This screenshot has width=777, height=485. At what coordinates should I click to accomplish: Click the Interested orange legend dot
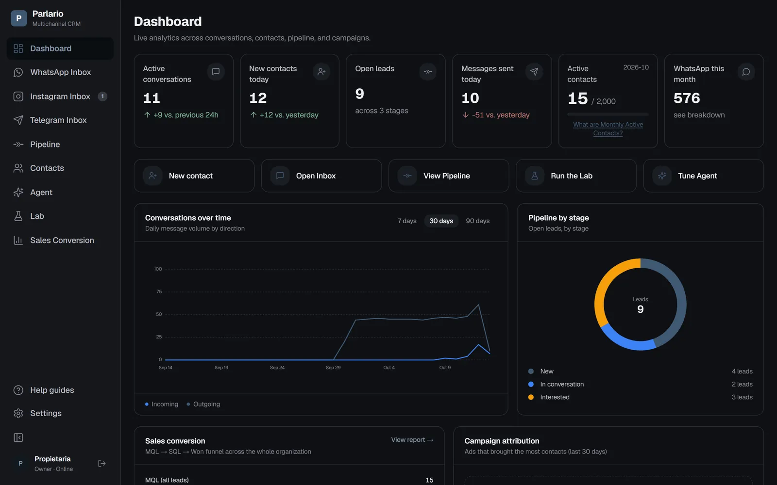coord(531,397)
